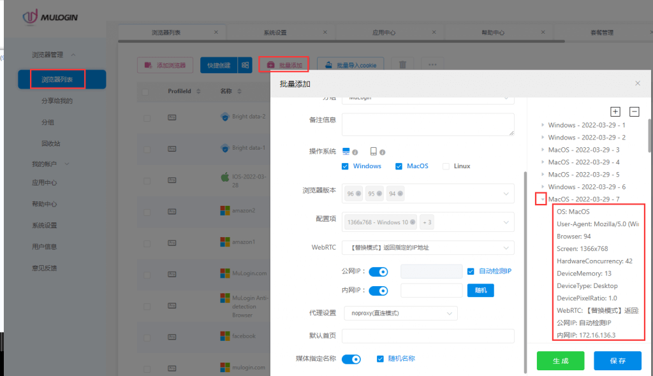Screen dimensions: 653x376
Task: Select the desktop computer icon under 操作系统
Action: click(346, 151)
